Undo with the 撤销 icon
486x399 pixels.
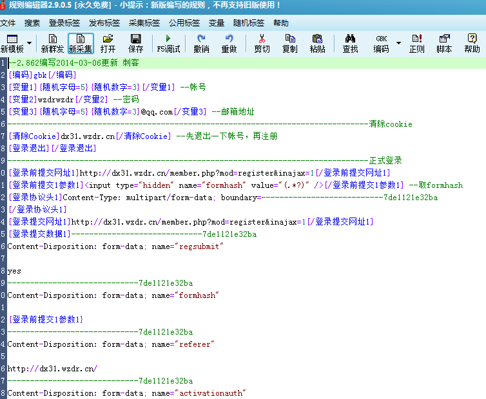point(201,44)
